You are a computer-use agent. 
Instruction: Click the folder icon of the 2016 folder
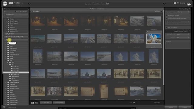pyautogui.click(x=10, y=62)
